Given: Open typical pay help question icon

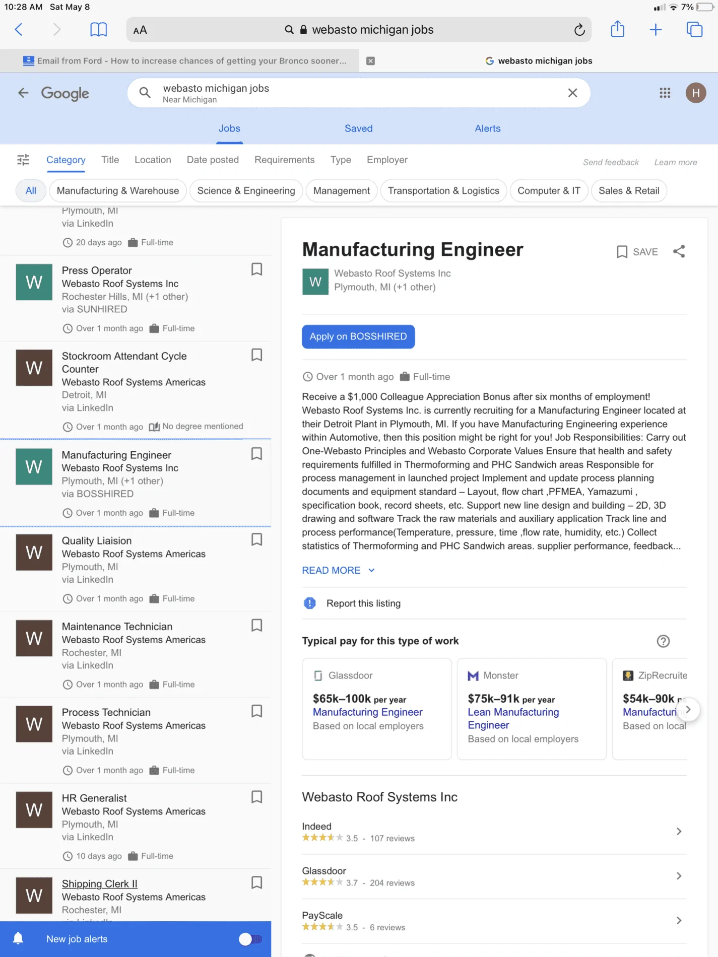Looking at the screenshot, I should 663,641.
